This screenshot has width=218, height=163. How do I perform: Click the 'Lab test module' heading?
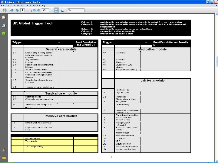(x=152, y=81)
